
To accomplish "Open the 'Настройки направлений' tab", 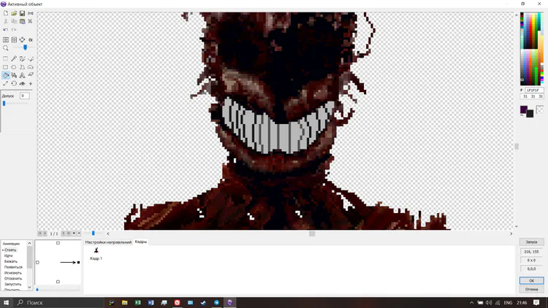I will [108, 242].
